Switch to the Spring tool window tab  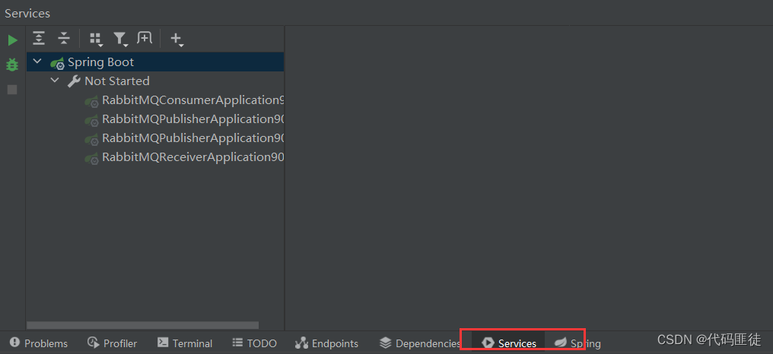pos(577,343)
